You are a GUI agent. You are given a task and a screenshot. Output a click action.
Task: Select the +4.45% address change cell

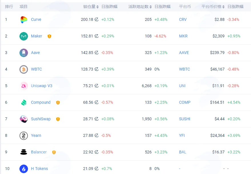pyautogui.click(x=161, y=135)
